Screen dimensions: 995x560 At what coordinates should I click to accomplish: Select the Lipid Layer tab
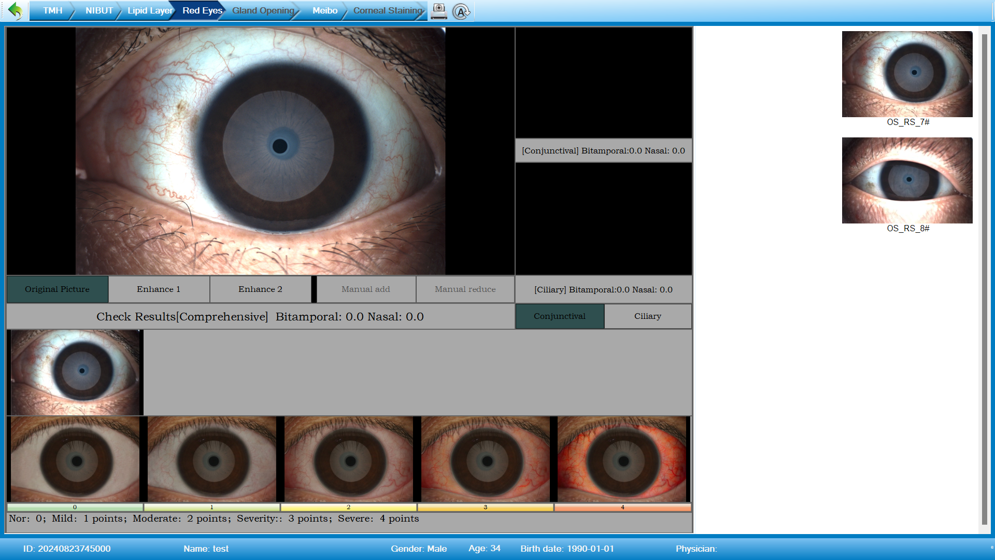coord(149,10)
